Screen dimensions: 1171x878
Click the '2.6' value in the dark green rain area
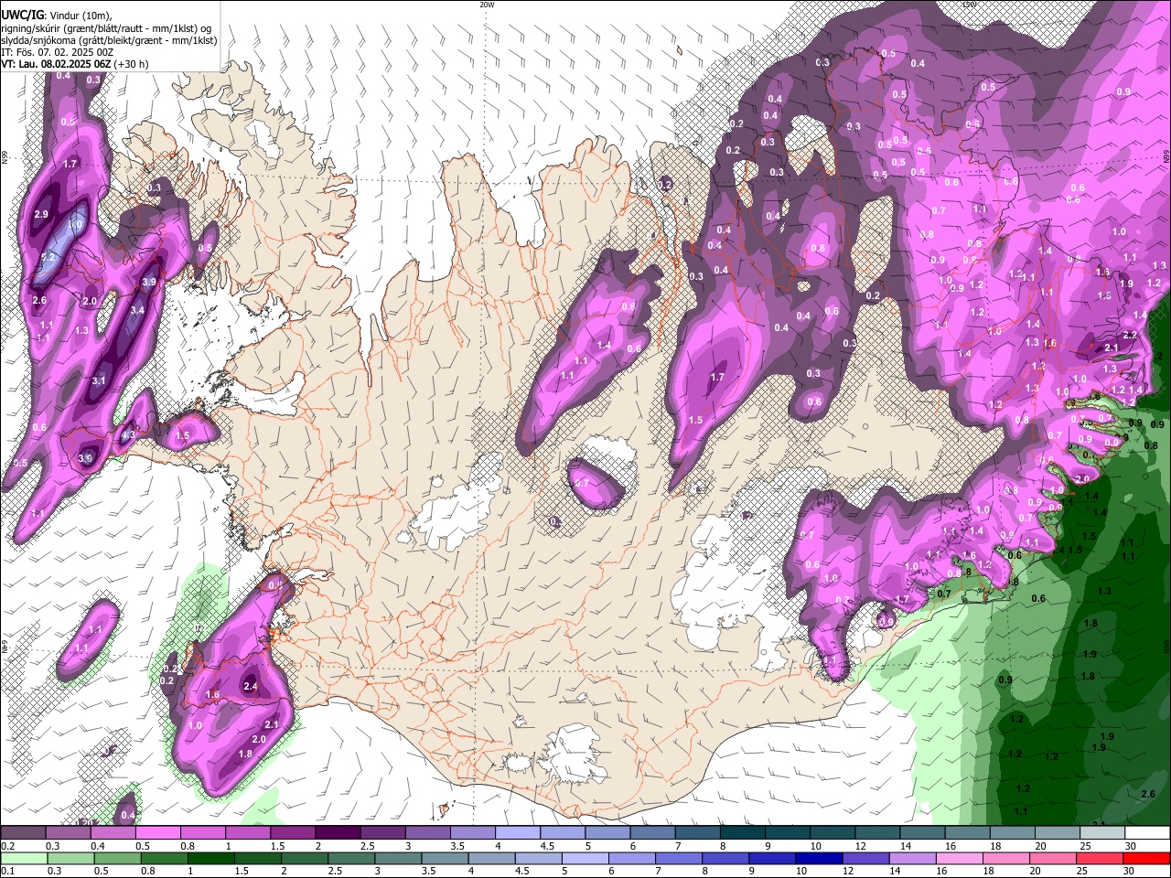[1149, 795]
